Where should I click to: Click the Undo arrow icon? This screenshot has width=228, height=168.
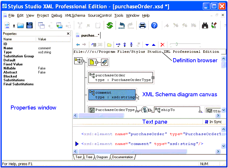(122, 25)
